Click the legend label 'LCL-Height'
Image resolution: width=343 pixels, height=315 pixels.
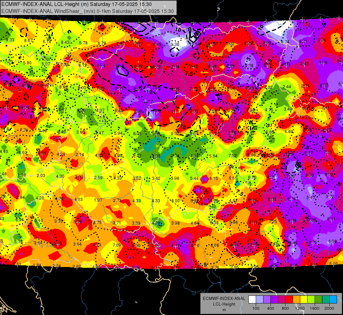[224, 304]
